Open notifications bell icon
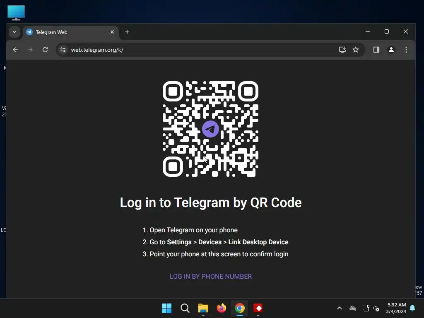Viewport: 424px width, 318px height. pyautogui.click(x=413, y=308)
